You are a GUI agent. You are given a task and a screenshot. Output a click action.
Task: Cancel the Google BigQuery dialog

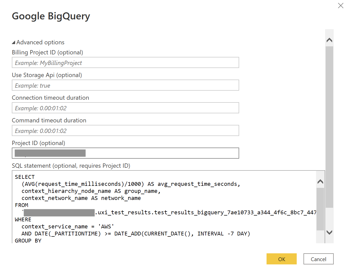[318, 259]
